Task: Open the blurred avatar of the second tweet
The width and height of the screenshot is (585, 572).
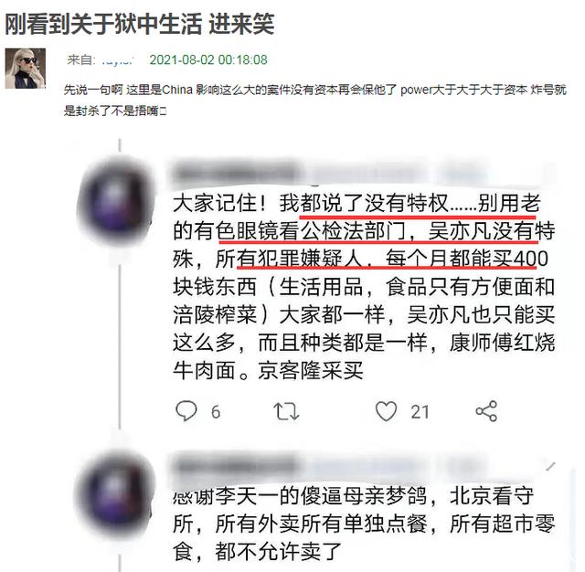Action: 113,494
